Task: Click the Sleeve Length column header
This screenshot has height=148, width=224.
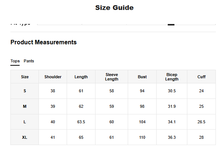Action: (111, 77)
